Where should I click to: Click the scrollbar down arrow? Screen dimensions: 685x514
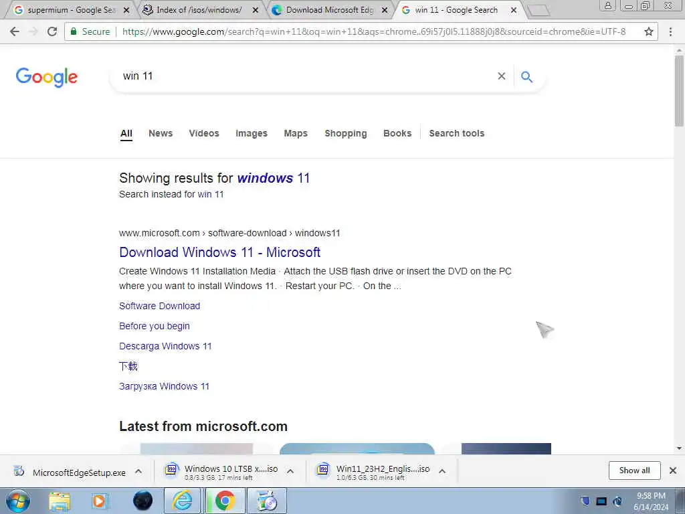(679, 448)
